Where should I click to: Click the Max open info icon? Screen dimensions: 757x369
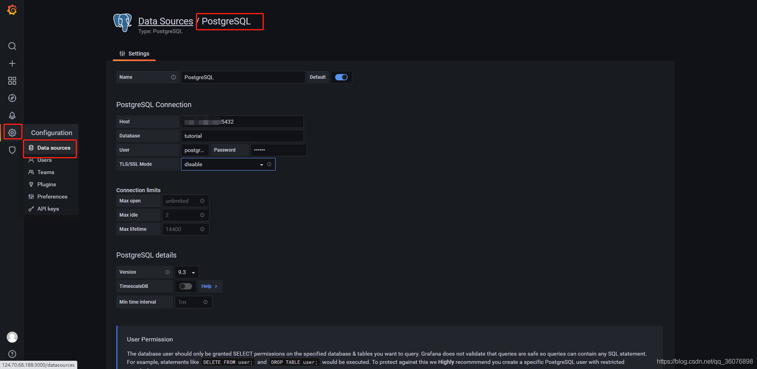[202, 201]
